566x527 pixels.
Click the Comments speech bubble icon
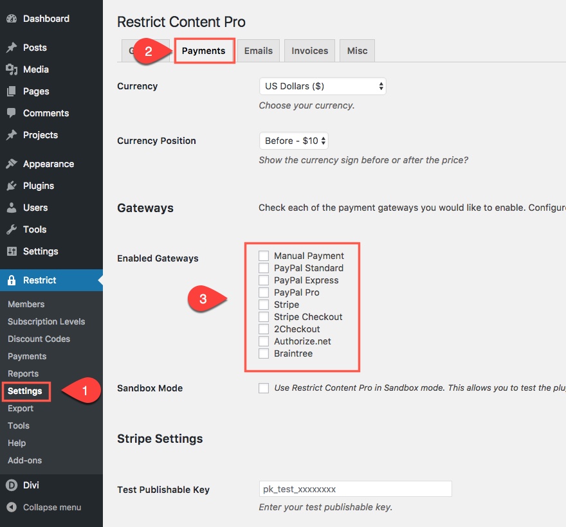(12, 113)
